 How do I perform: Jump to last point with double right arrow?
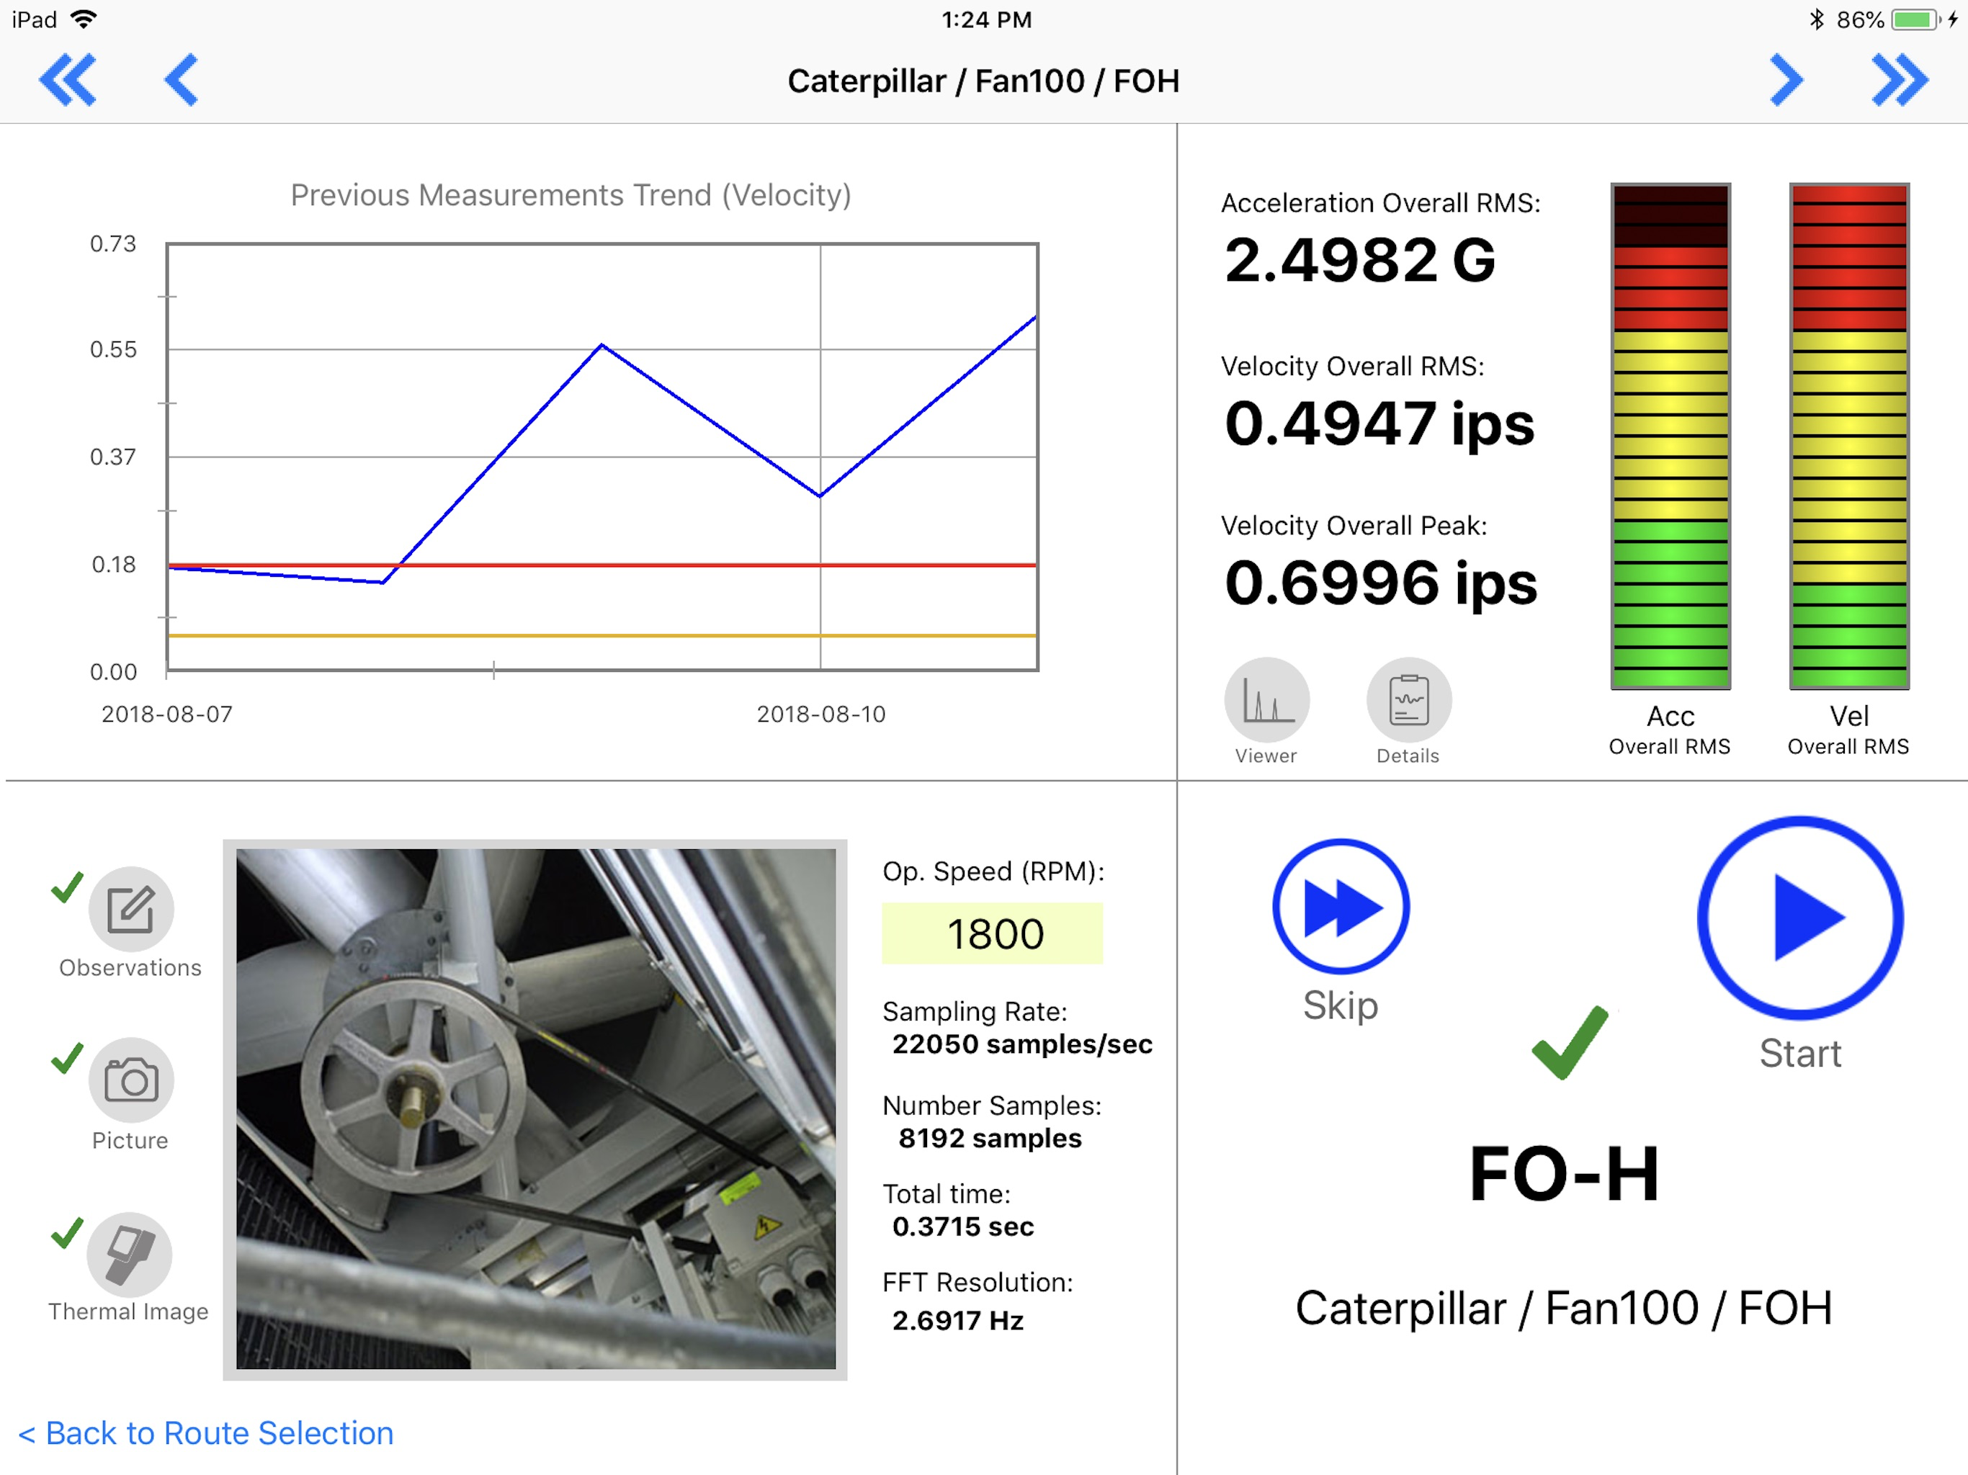click(1899, 80)
